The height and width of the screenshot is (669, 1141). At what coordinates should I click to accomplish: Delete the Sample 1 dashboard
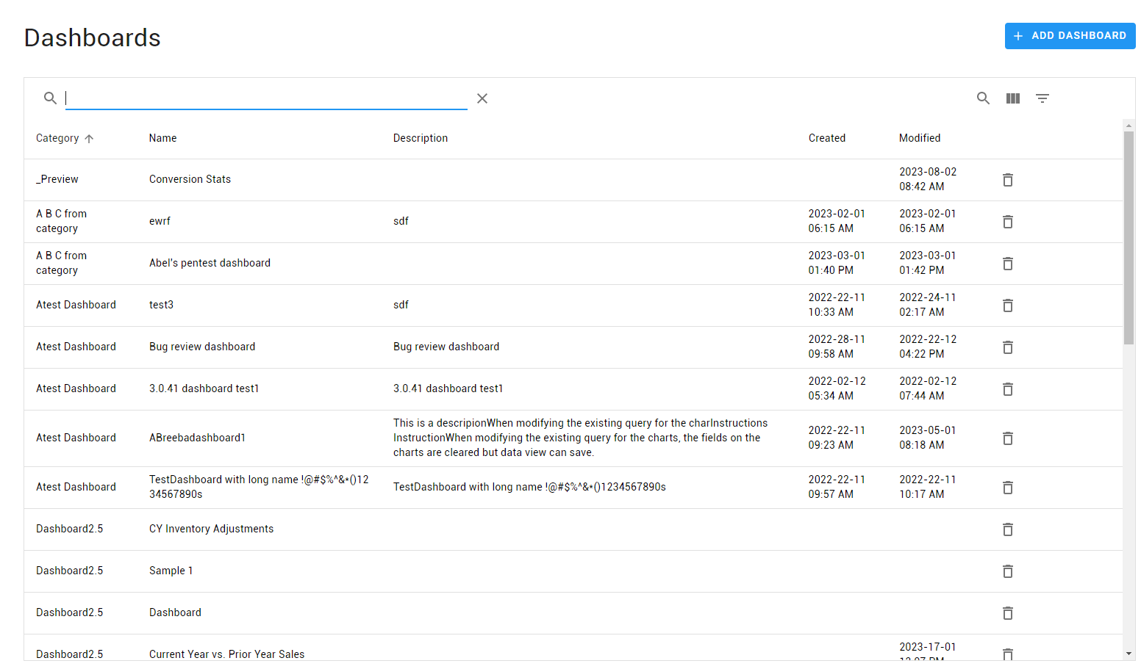1008,571
